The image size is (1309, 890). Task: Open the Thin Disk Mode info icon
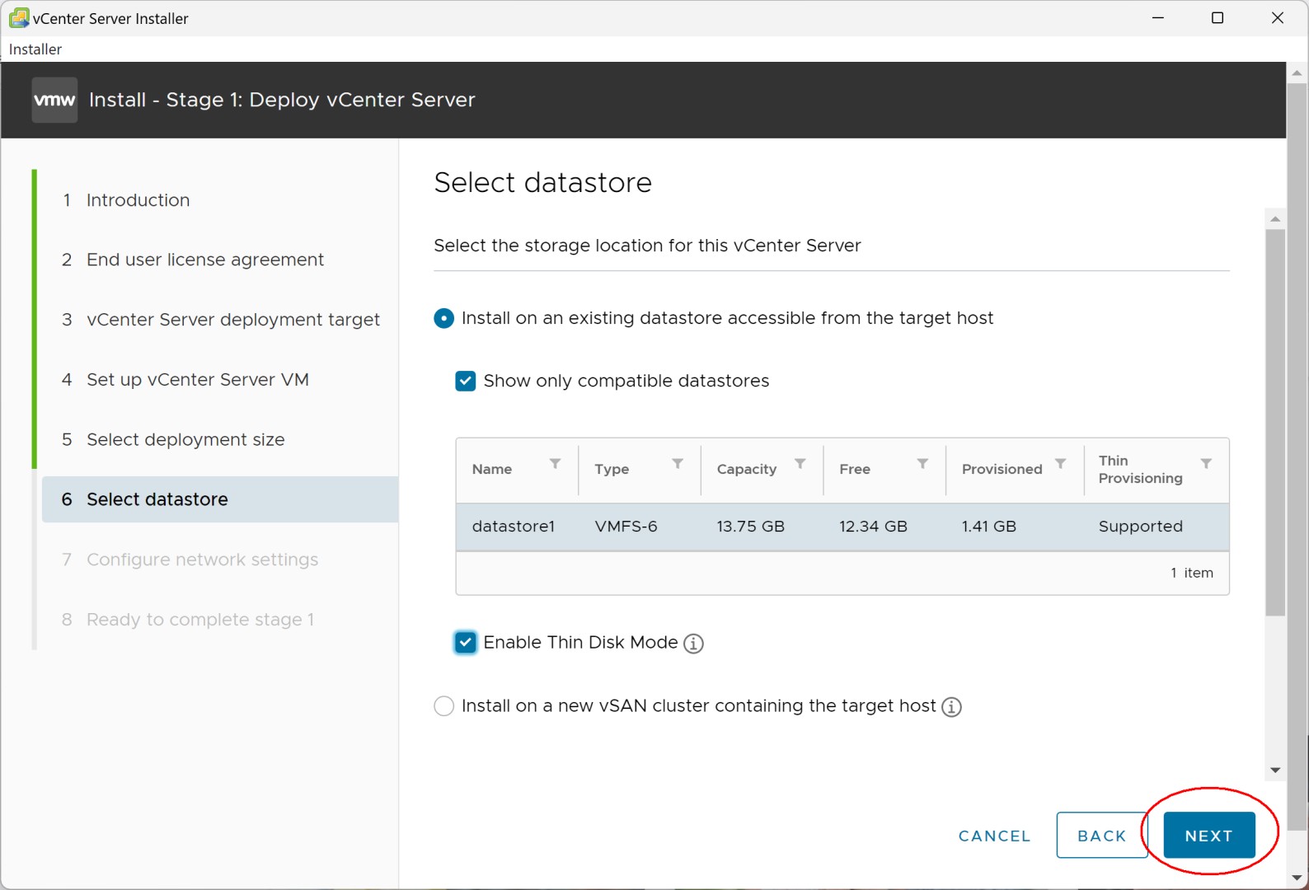pyautogui.click(x=694, y=644)
